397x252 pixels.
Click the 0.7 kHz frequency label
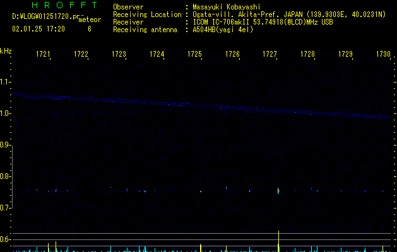click(x=5, y=208)
